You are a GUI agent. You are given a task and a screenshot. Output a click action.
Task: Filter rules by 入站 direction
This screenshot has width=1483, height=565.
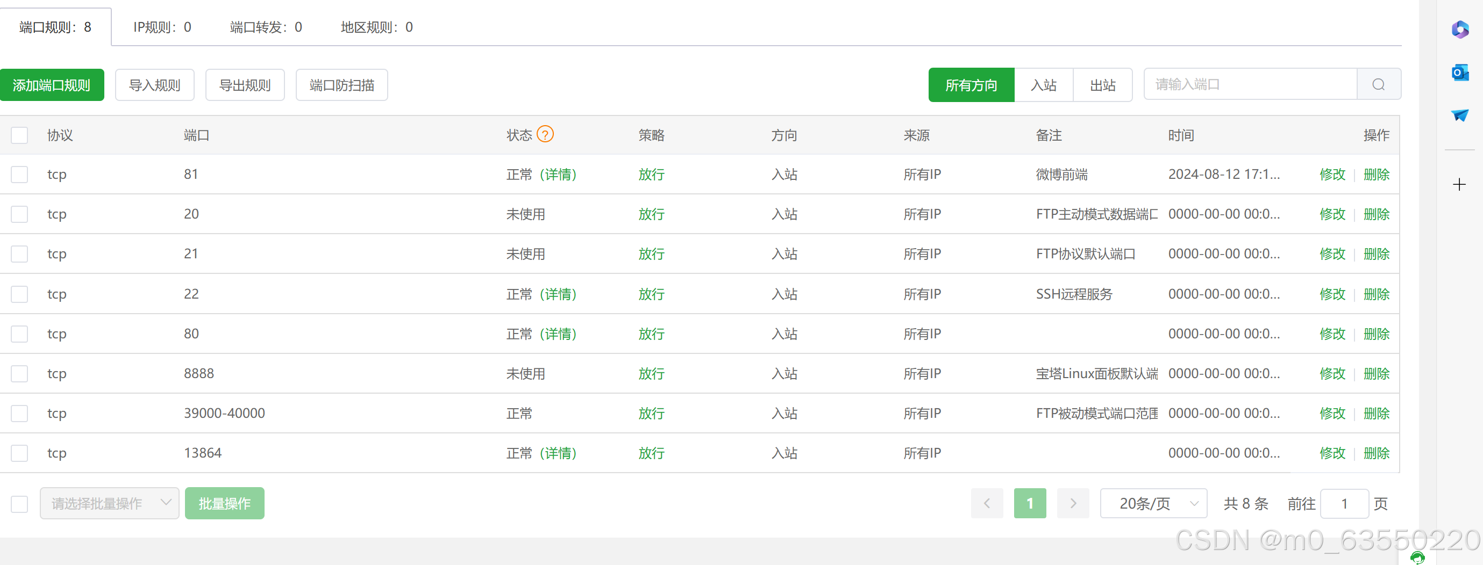coord(1043,85)
